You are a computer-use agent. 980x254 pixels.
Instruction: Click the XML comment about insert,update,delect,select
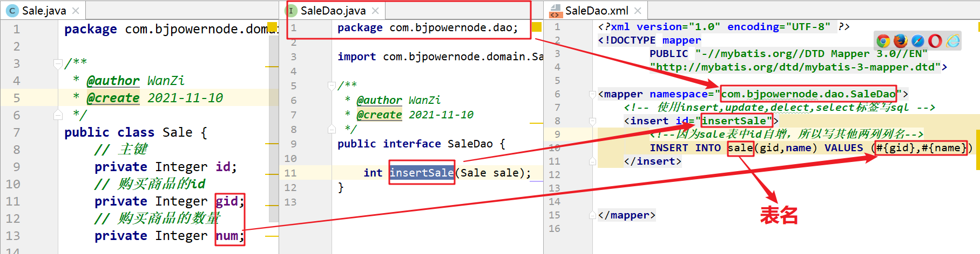click(779, 108)
